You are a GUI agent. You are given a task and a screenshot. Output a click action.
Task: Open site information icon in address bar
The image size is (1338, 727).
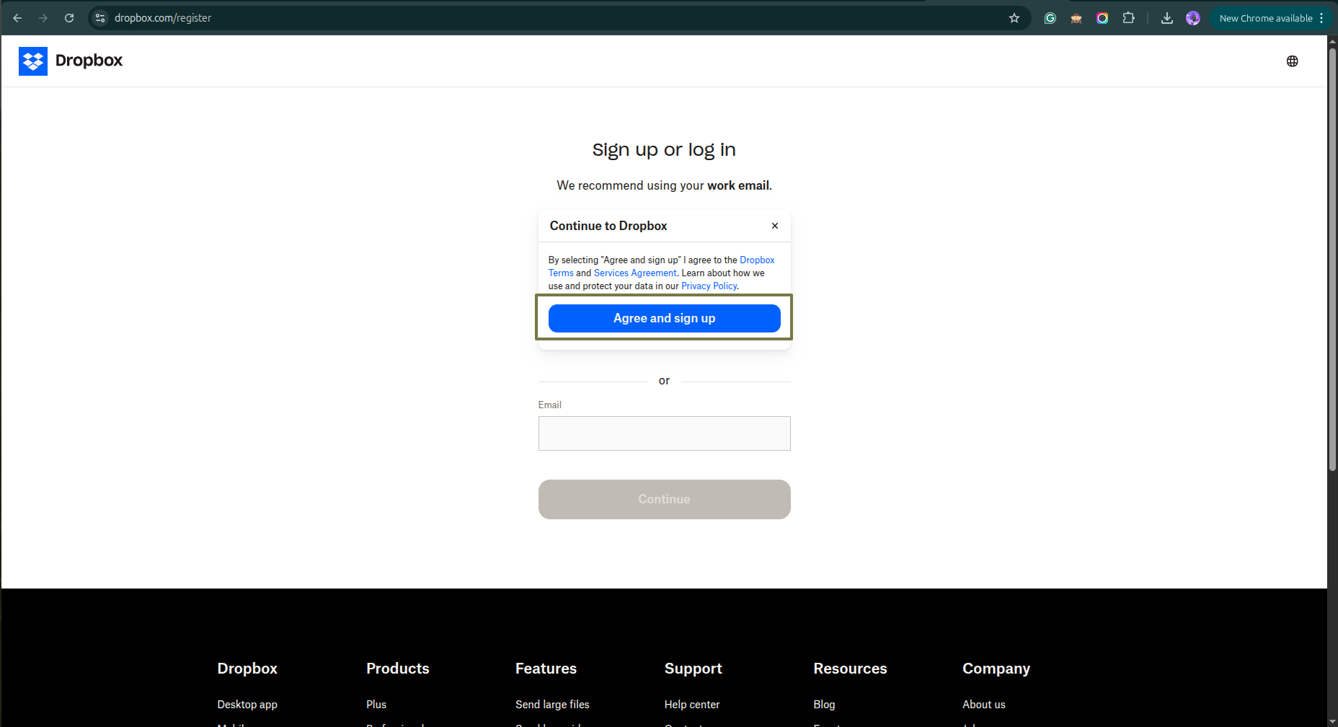(x=100, y=18)
